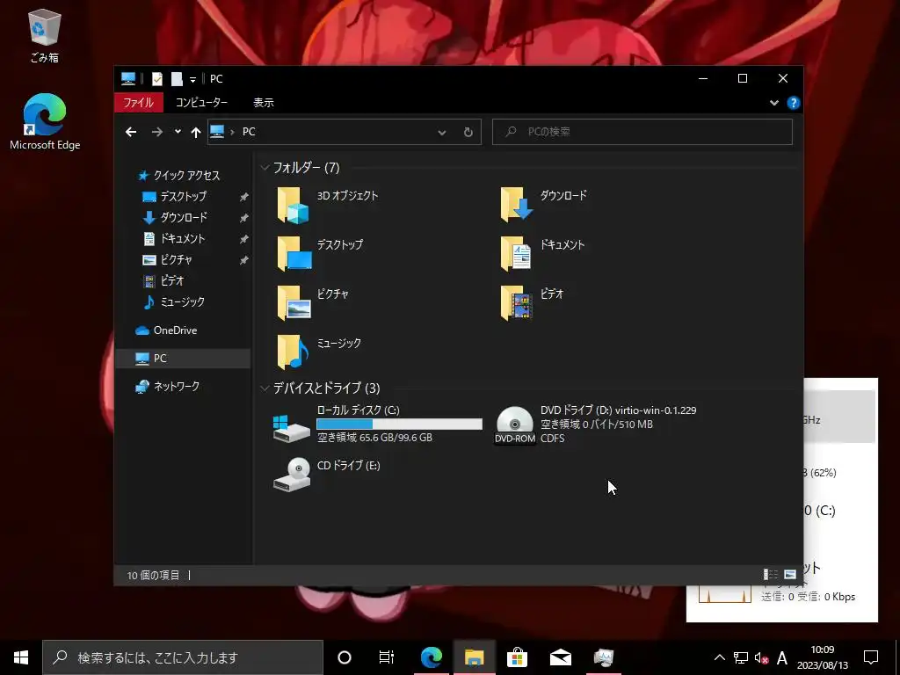Click the forward navigation arrow
Image resolution: width=900 pixels, height=675 pixels.
tap(156, 132)
